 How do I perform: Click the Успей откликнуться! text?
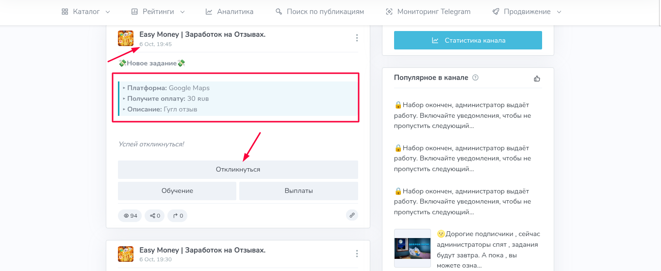click(x=151, y=144)
